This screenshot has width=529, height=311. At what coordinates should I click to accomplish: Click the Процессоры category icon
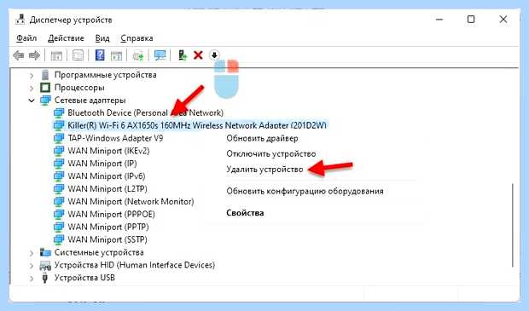45,88
